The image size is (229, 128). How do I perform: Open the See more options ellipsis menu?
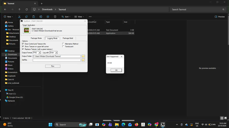90,17
